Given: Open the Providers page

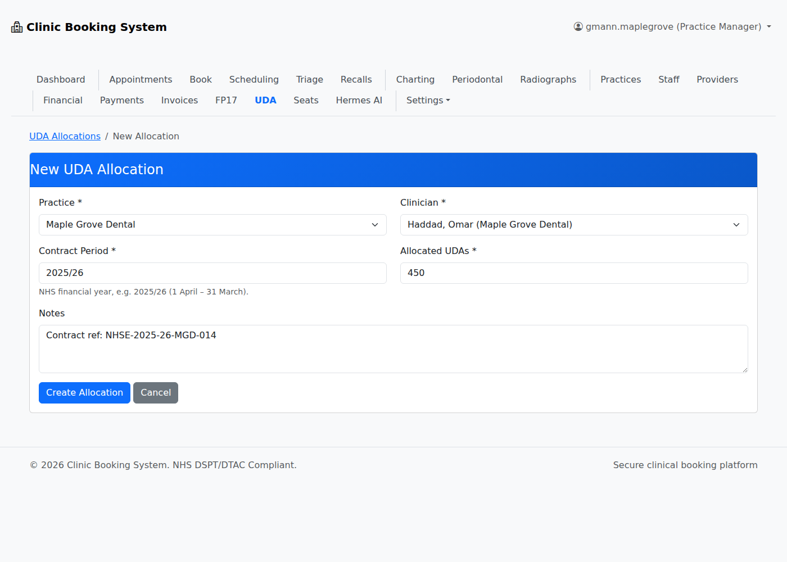Looking at the screenshot, I should (x=717, y=79).
